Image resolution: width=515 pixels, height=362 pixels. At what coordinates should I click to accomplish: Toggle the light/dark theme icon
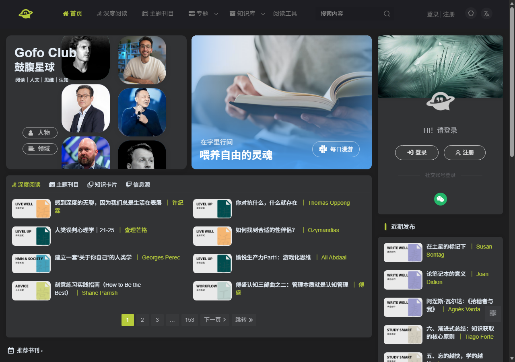pos(471,13)
